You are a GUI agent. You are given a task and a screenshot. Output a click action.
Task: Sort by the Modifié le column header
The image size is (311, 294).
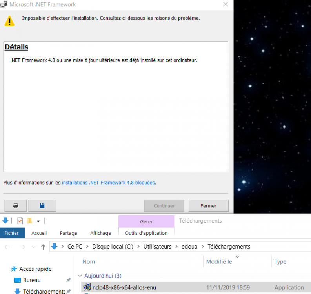(x=219, y=262)
